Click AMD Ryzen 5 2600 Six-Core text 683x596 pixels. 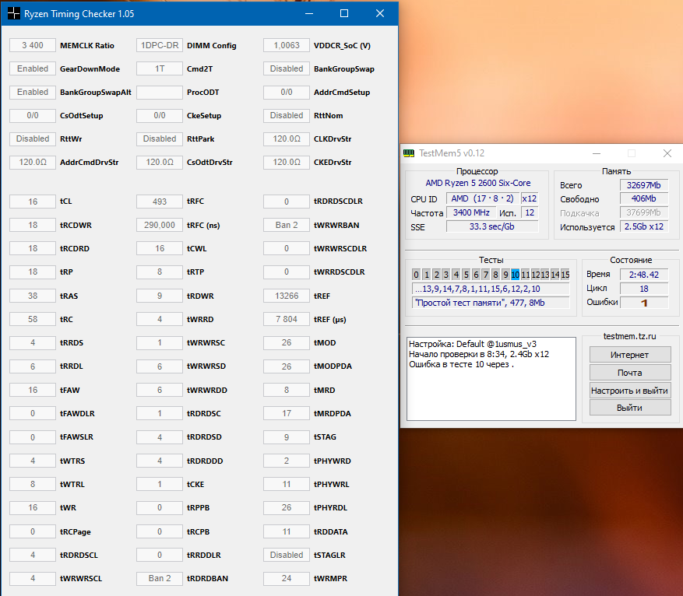click(478, 183)
